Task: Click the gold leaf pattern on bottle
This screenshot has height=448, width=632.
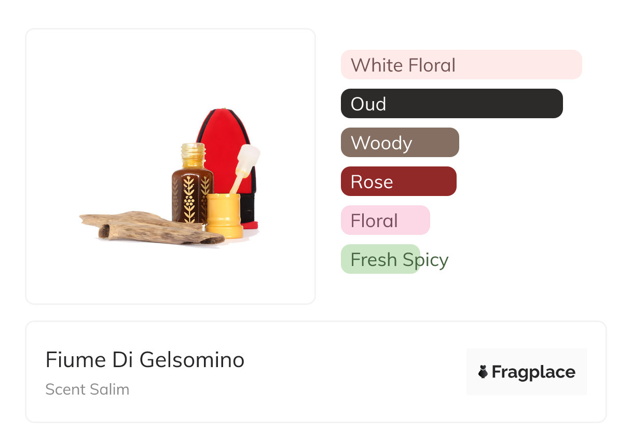Action: pos(189,200)
